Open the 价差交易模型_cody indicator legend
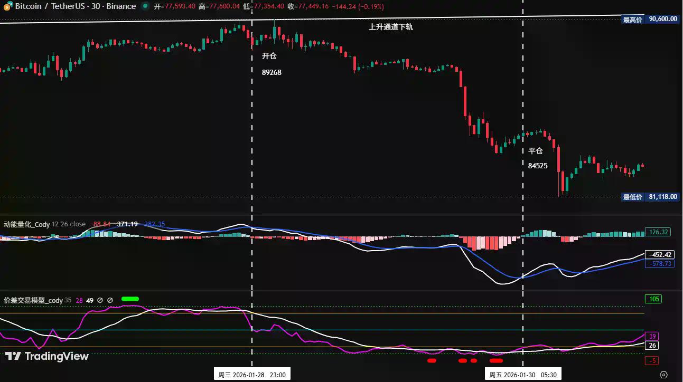Screen dimensions: 683x382 coord(33,300)
